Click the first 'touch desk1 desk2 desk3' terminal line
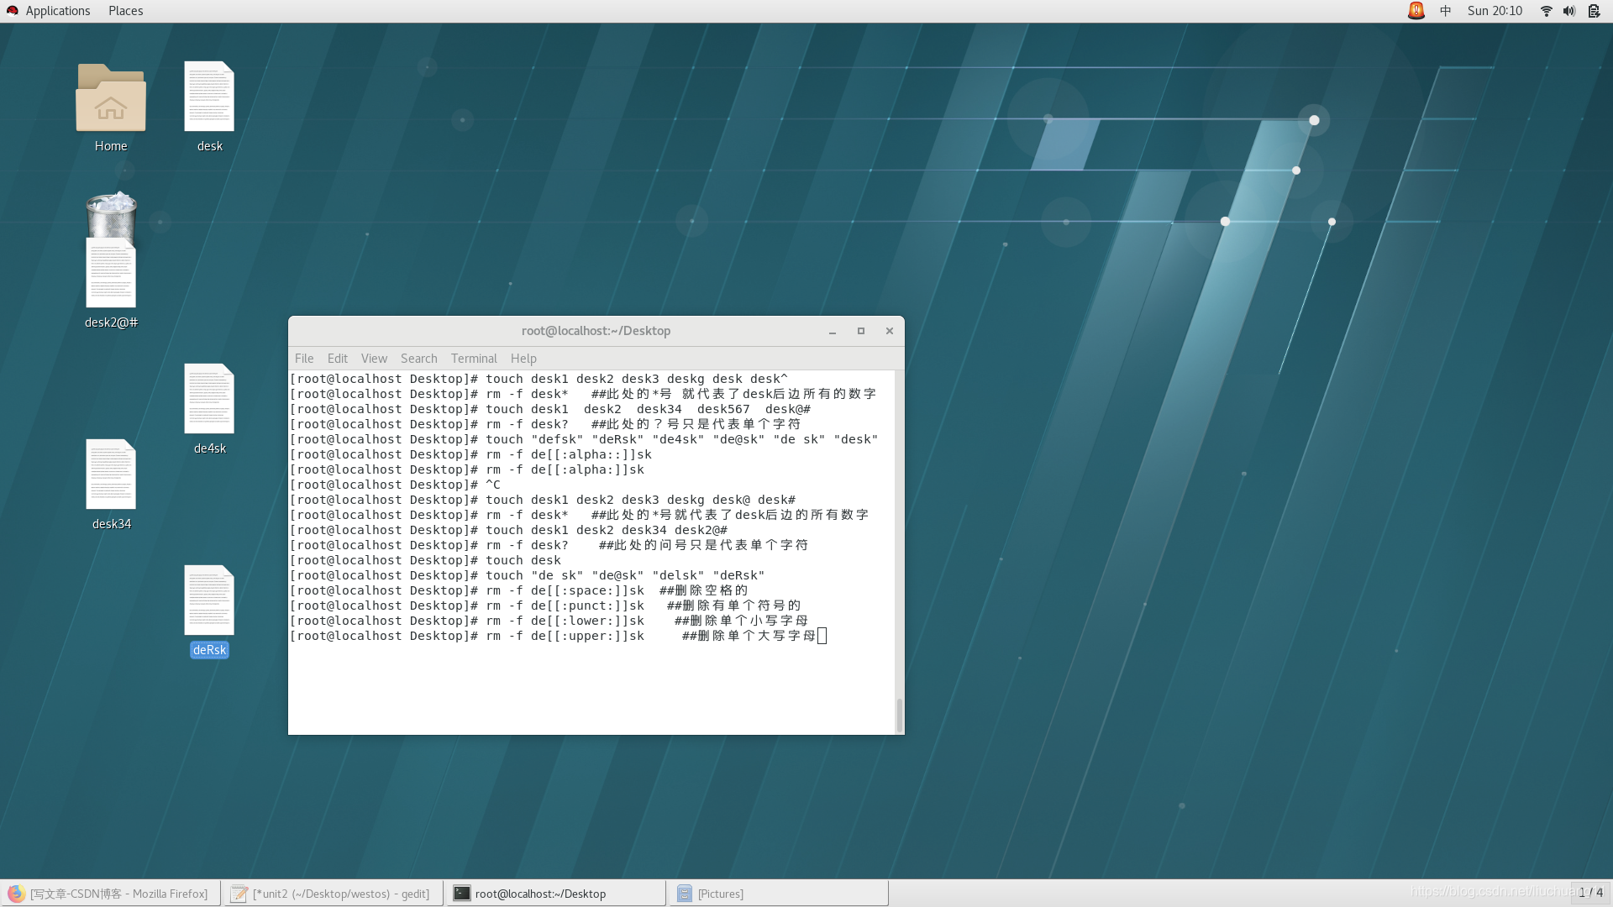This screenshot has height=907, width=1613. [x=539, y=379]
